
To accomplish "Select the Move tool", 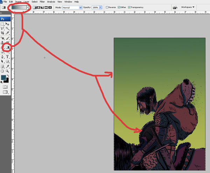I will tap(7, 24).
